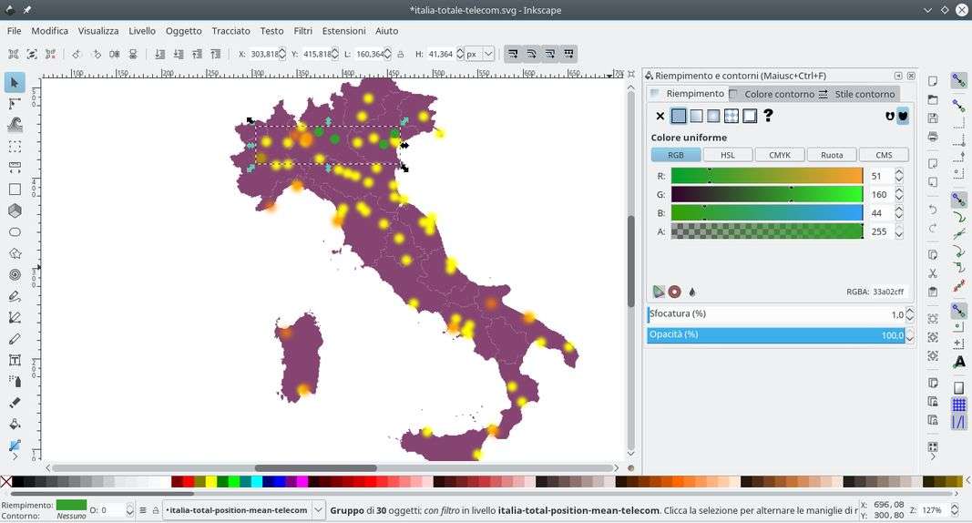This screenshot has width=972, height=523.
Task: Select the Rectangle drawing tool
Action: pos(15,190)
